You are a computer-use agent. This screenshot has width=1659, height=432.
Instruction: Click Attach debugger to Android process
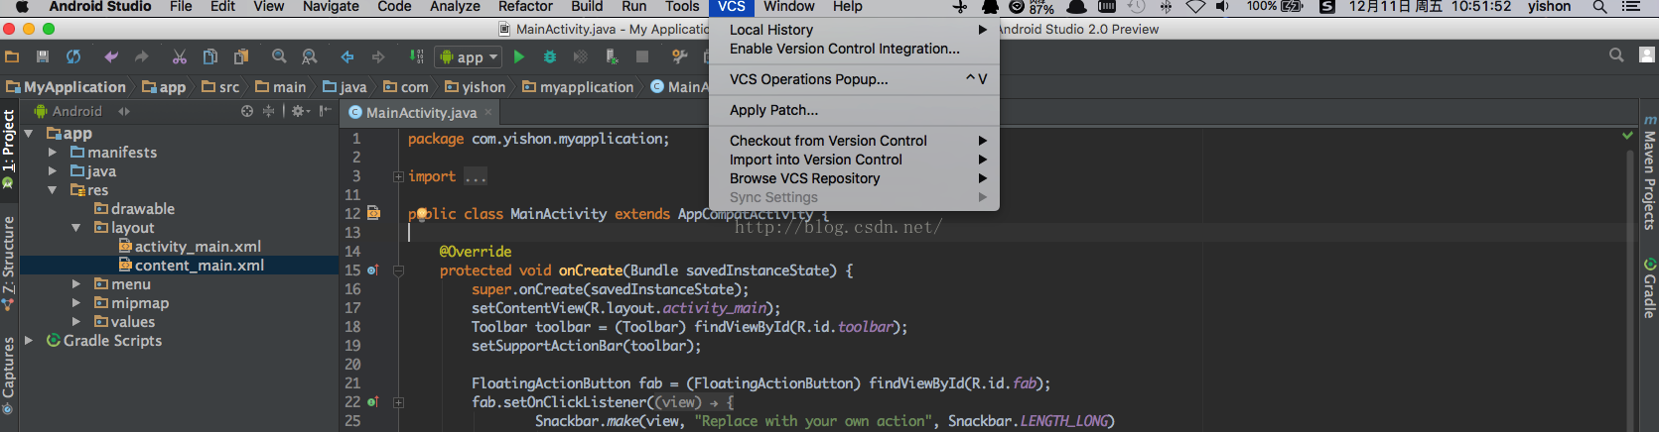tap(612, 57)
